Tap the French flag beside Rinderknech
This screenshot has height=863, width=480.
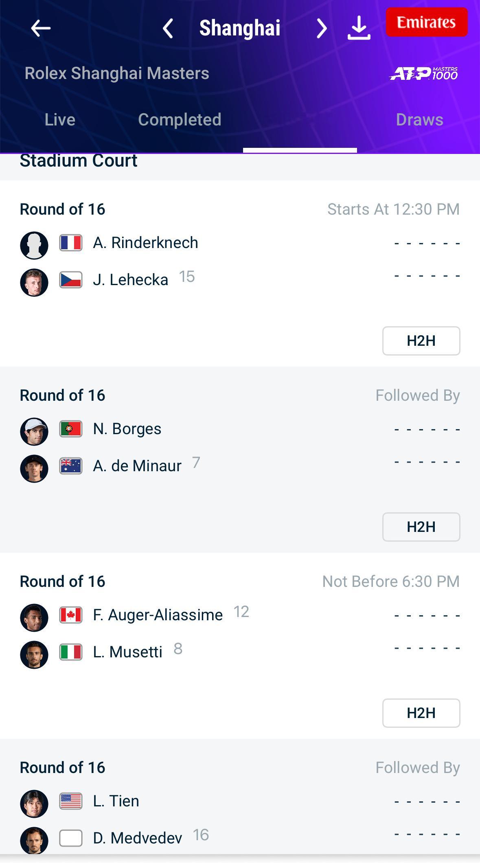(71, 243)
